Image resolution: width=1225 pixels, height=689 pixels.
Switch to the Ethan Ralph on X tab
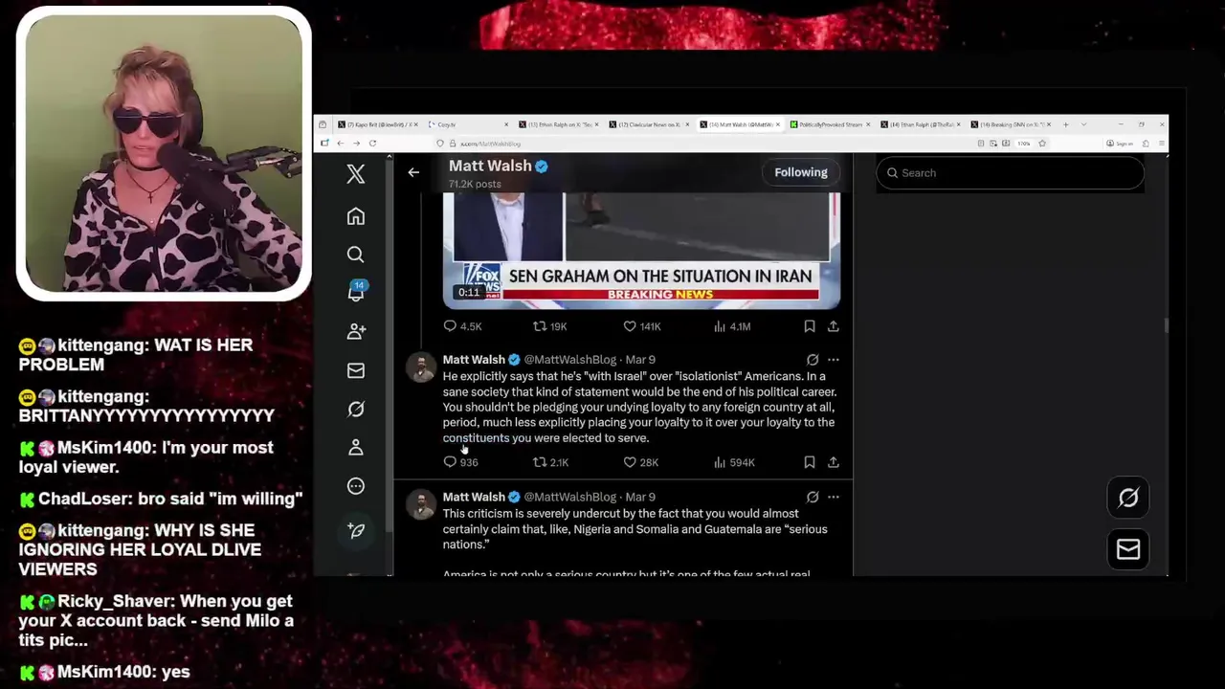[558, 124]
